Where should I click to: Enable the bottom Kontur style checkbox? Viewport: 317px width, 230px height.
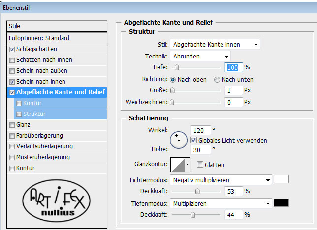point(12,168)
